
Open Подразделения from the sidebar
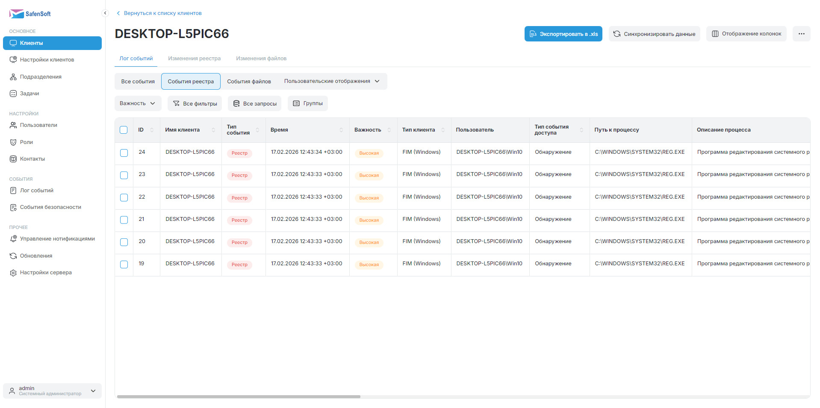coord(41,77)
